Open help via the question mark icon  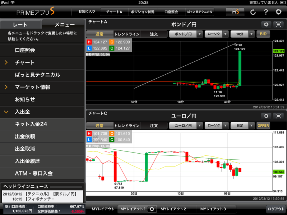(266, 12)
